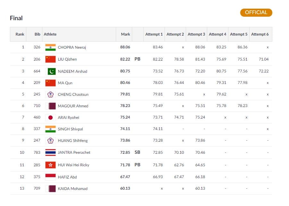Open athlete name SINGH Shivpal
This screenshot has height=206, width=289.
pyautogui.click(x=70, y=129)
